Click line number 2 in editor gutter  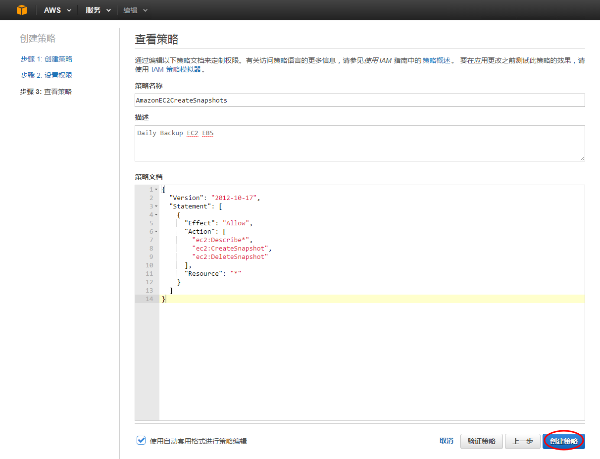(151, 198)
